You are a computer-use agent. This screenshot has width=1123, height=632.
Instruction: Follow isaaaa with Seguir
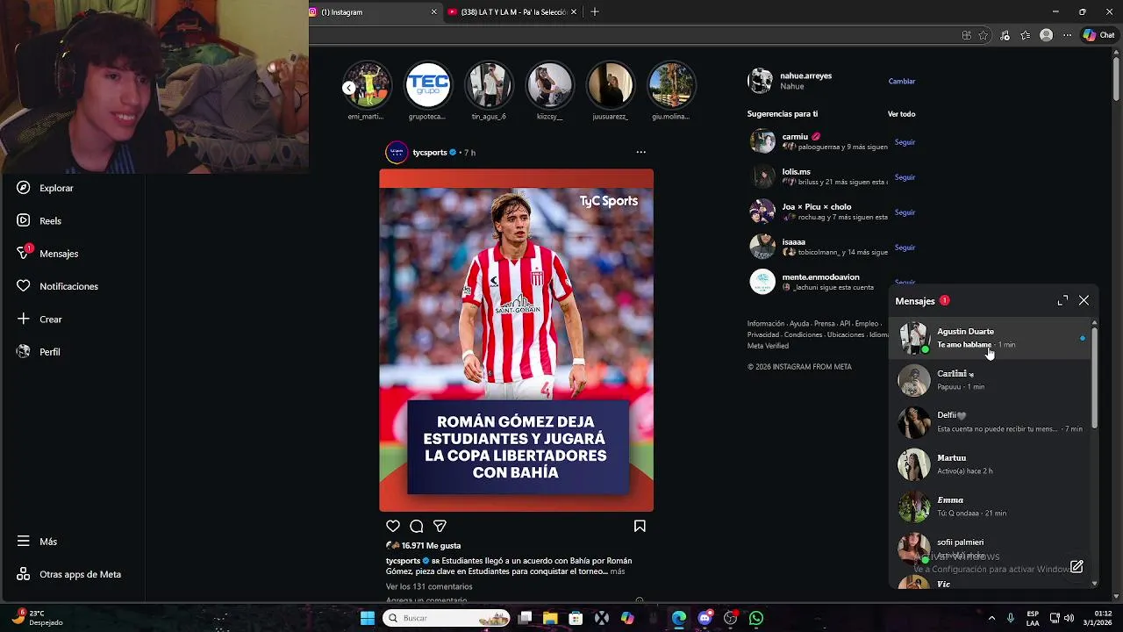click(x=905, y=248)
